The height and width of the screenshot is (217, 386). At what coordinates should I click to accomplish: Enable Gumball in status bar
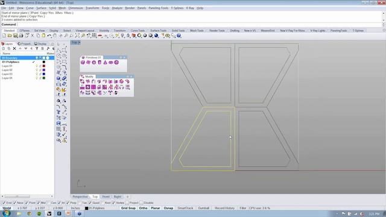(x=204, y=208)
